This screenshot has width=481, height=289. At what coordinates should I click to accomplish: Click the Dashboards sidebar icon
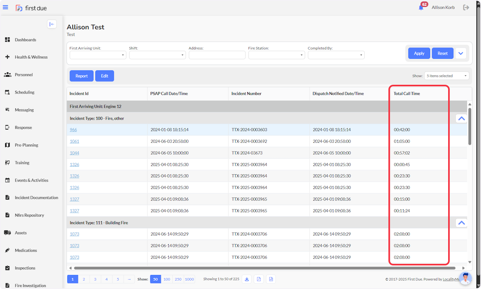coord(7,40)
